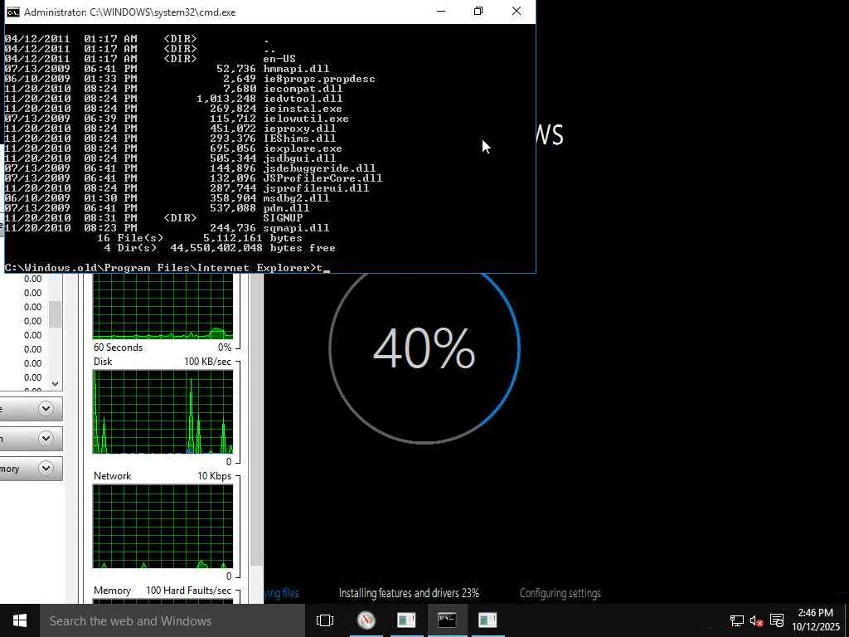Click the CPU list scroll-down arrow
Image resolution: width=849 pixels, height=637 pixels.
(56, 383)
